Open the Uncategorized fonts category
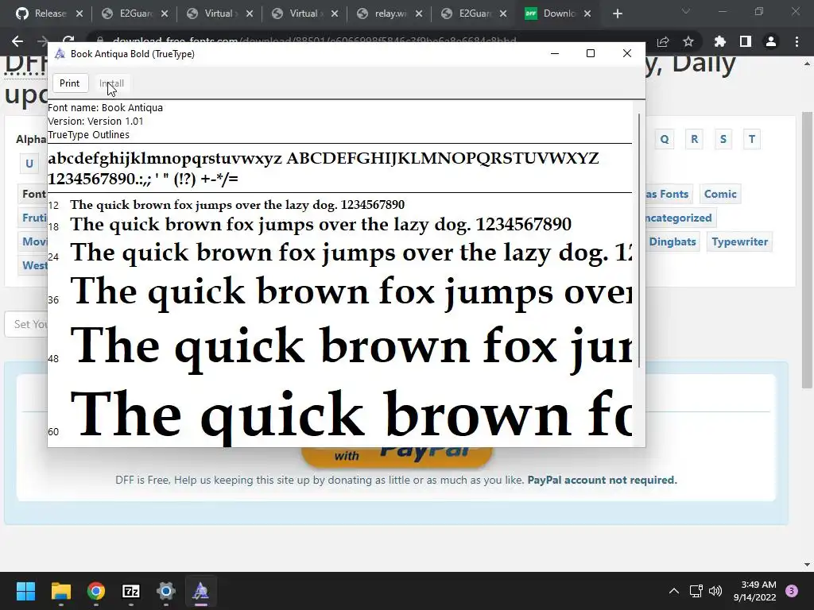 tap(679, 218)
